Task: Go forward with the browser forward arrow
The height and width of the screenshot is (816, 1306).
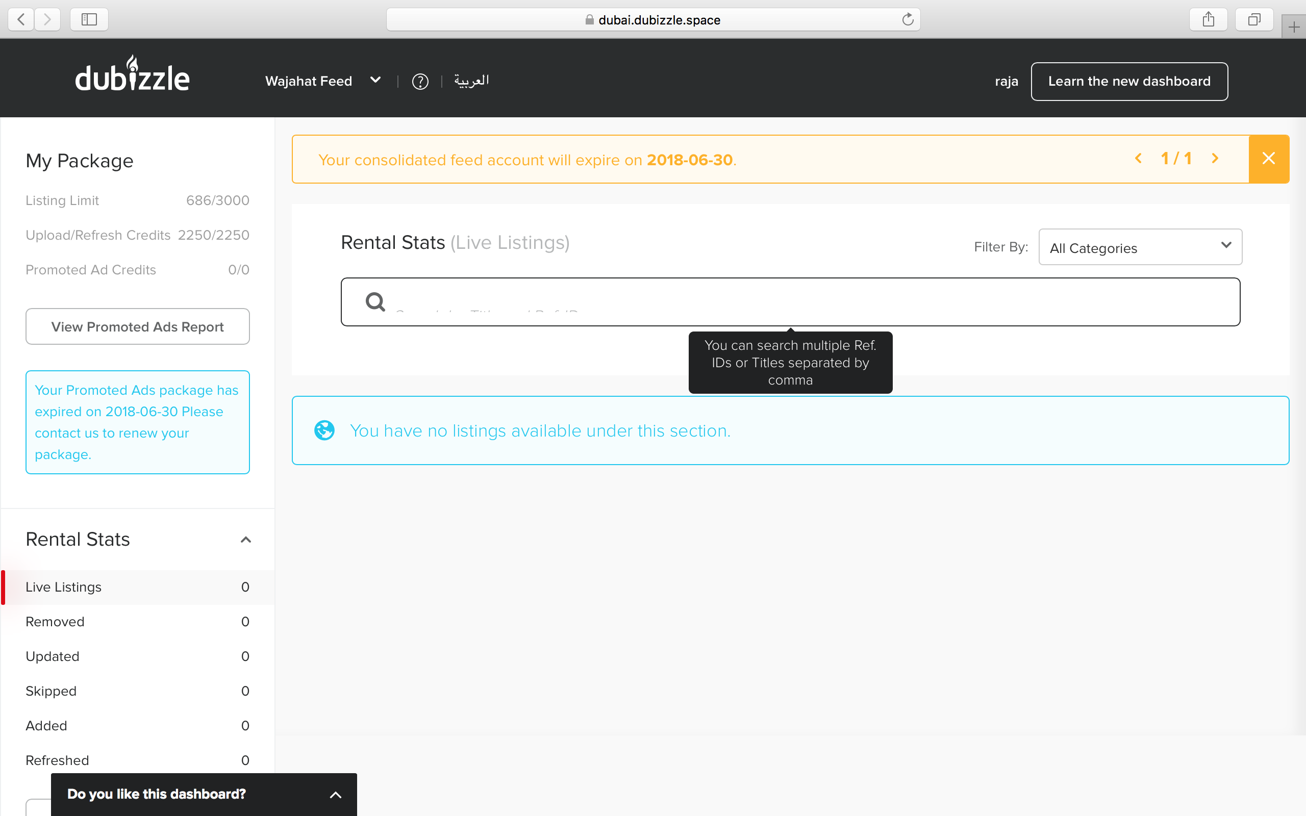Action: [47, 19]
